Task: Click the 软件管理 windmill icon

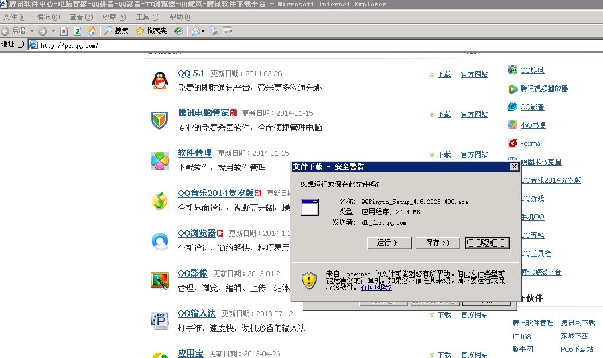Action: pyautogui.click(x=159, y=162)
